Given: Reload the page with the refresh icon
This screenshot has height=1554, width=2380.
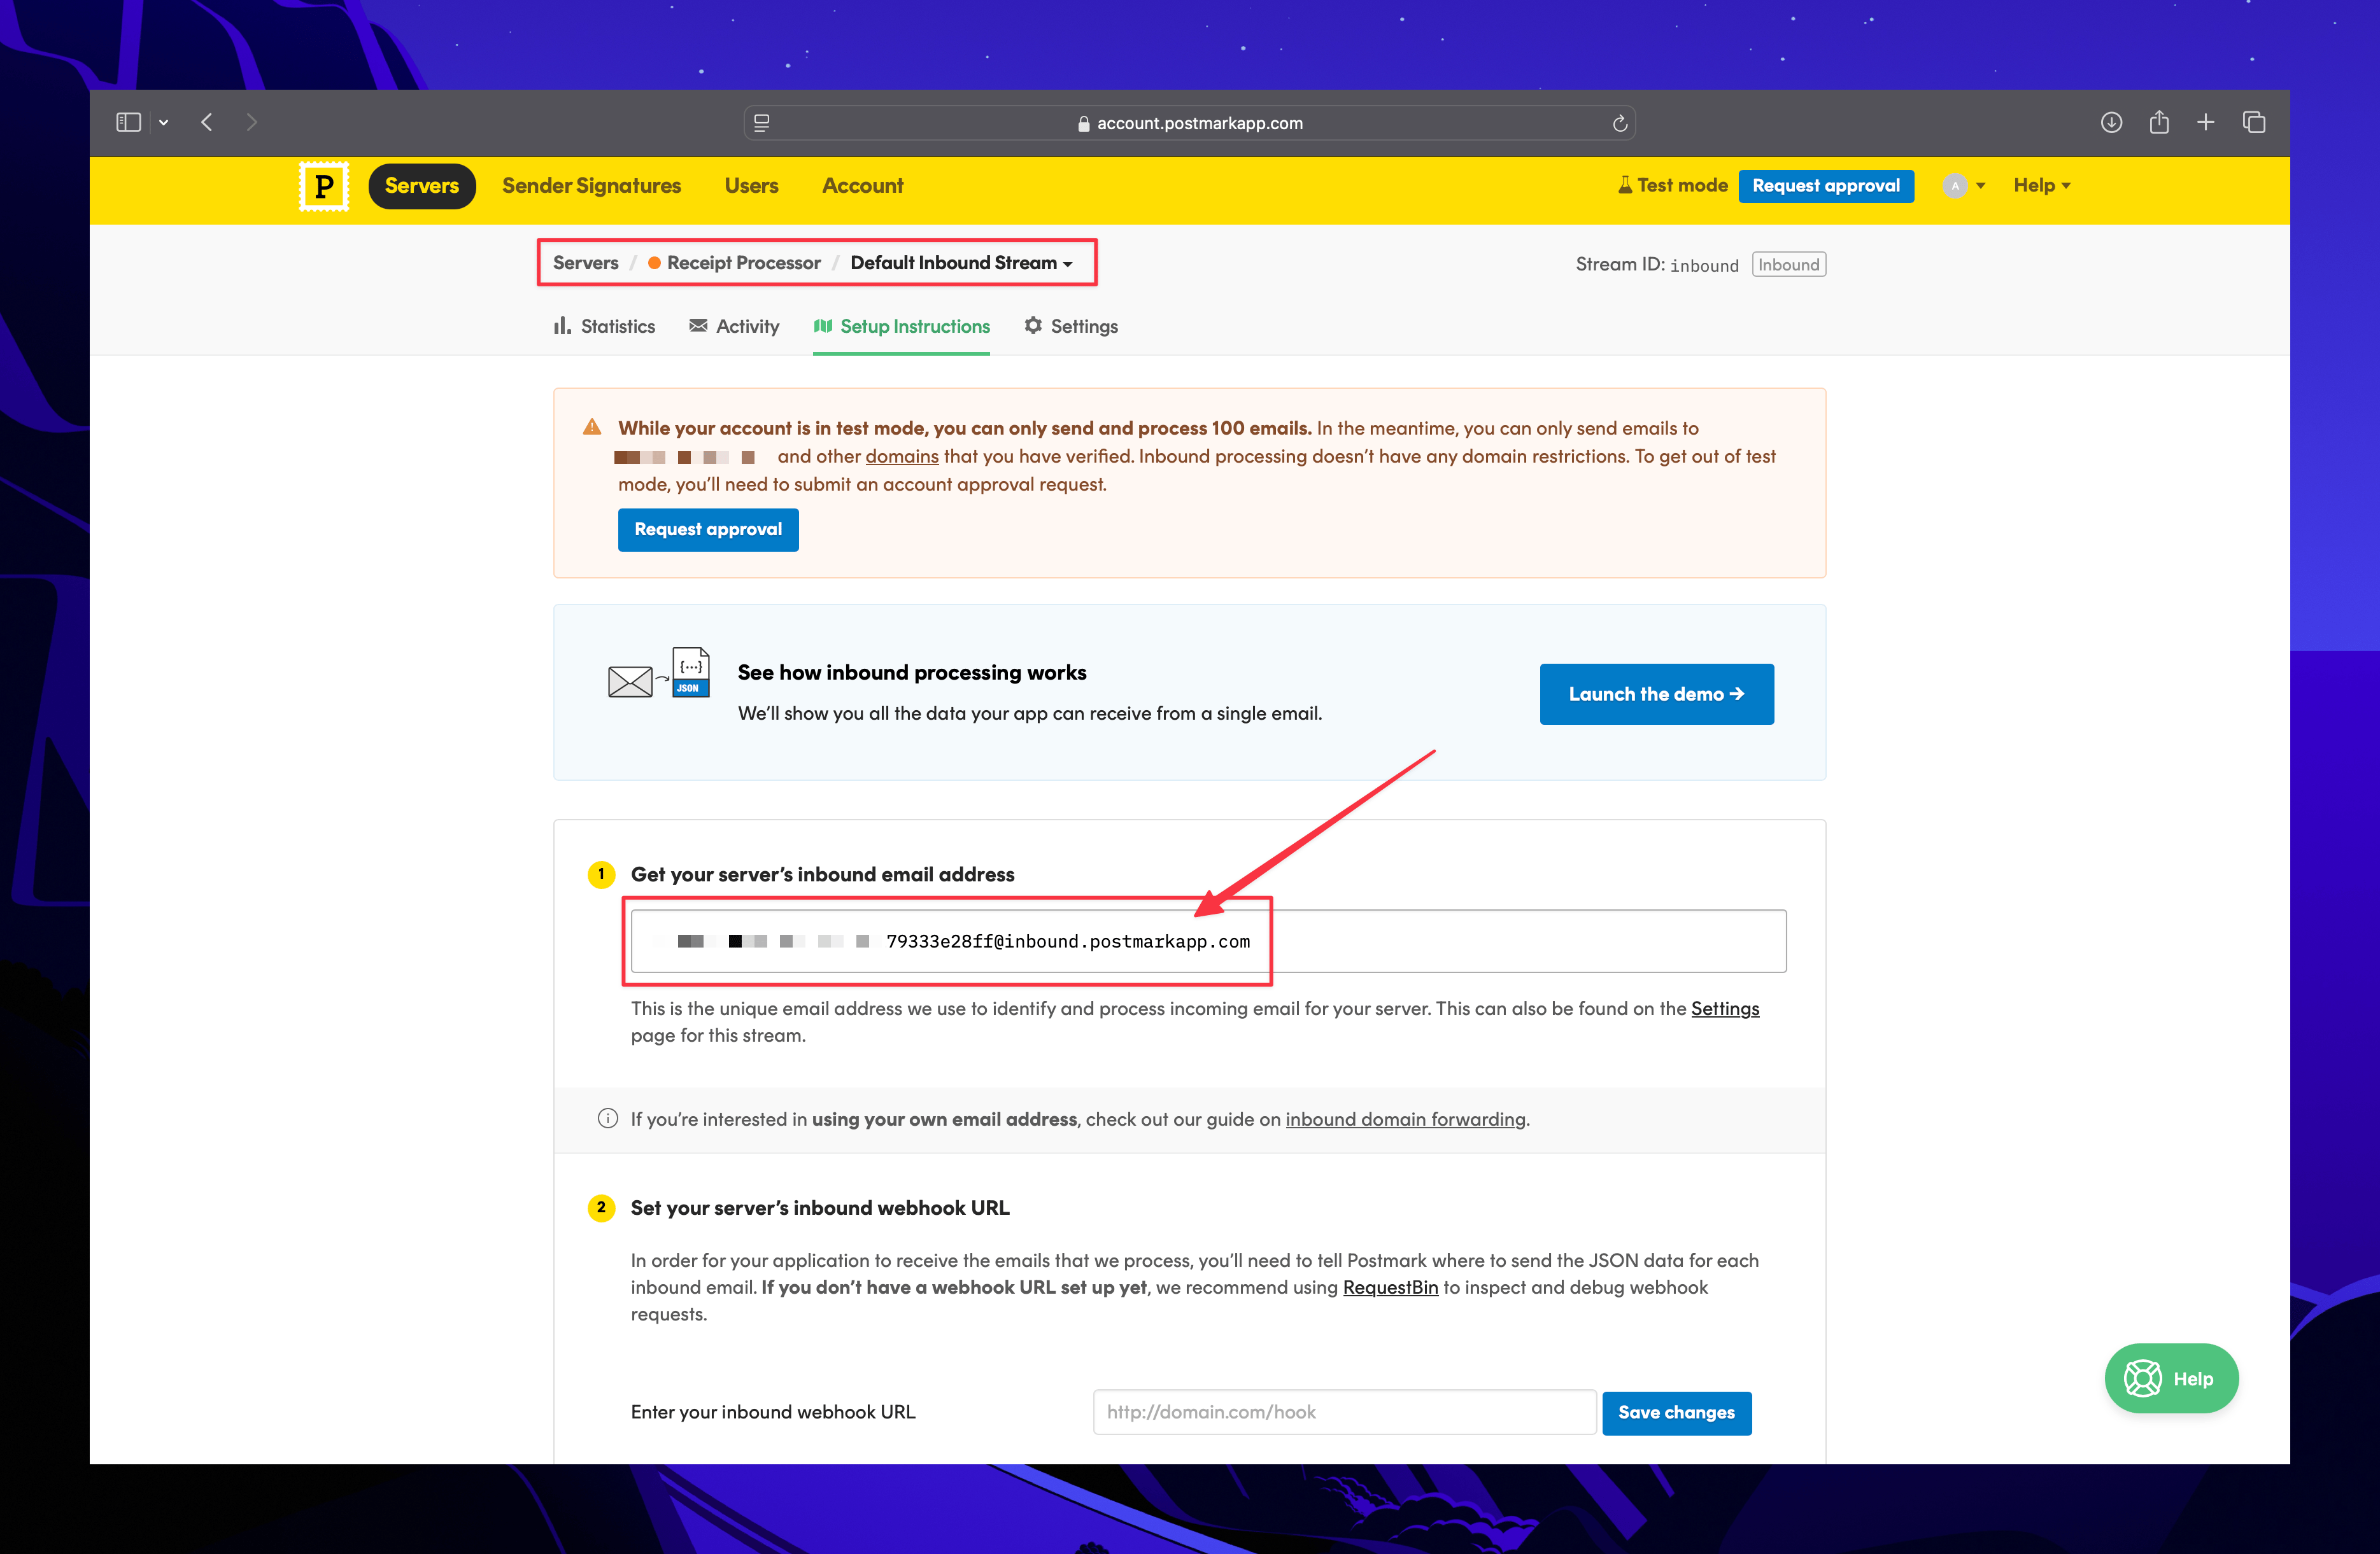Looking at the screenshot, I should point(1619,123).
